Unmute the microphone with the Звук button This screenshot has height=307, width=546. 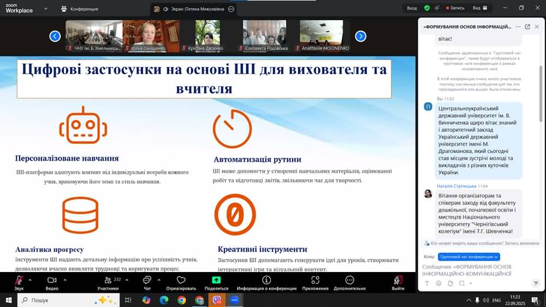coord(19,281)
